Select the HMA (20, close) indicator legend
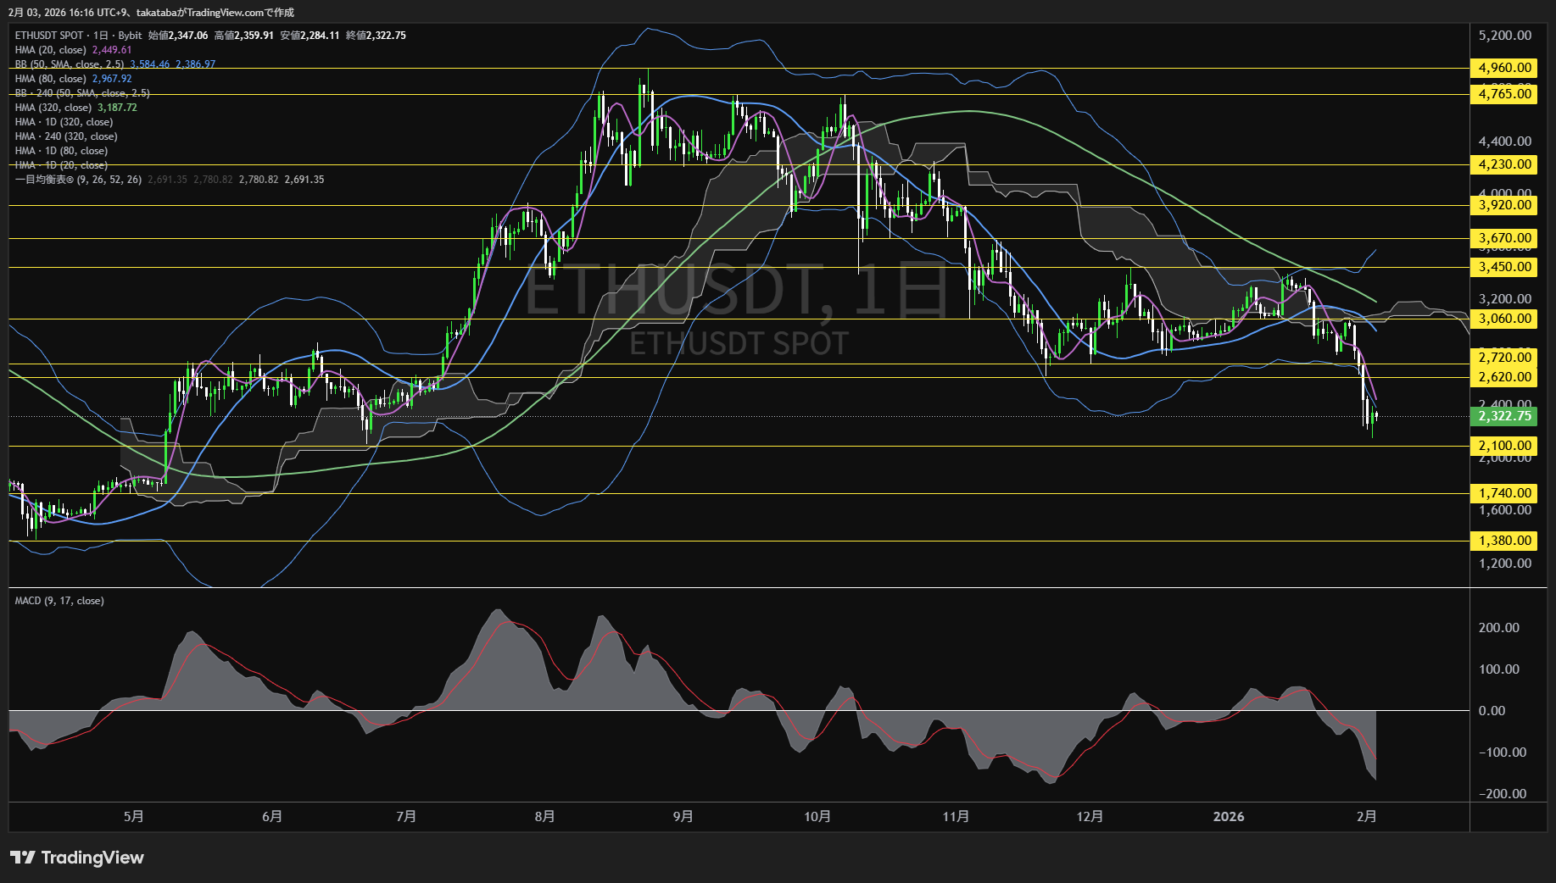Viewport: 1556px width, 883px height. tap(51, 50)
